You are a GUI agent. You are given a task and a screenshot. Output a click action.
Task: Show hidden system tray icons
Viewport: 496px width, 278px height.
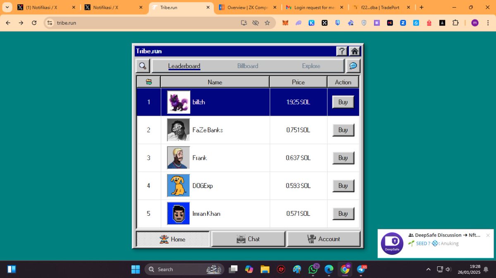coord(428,269)
